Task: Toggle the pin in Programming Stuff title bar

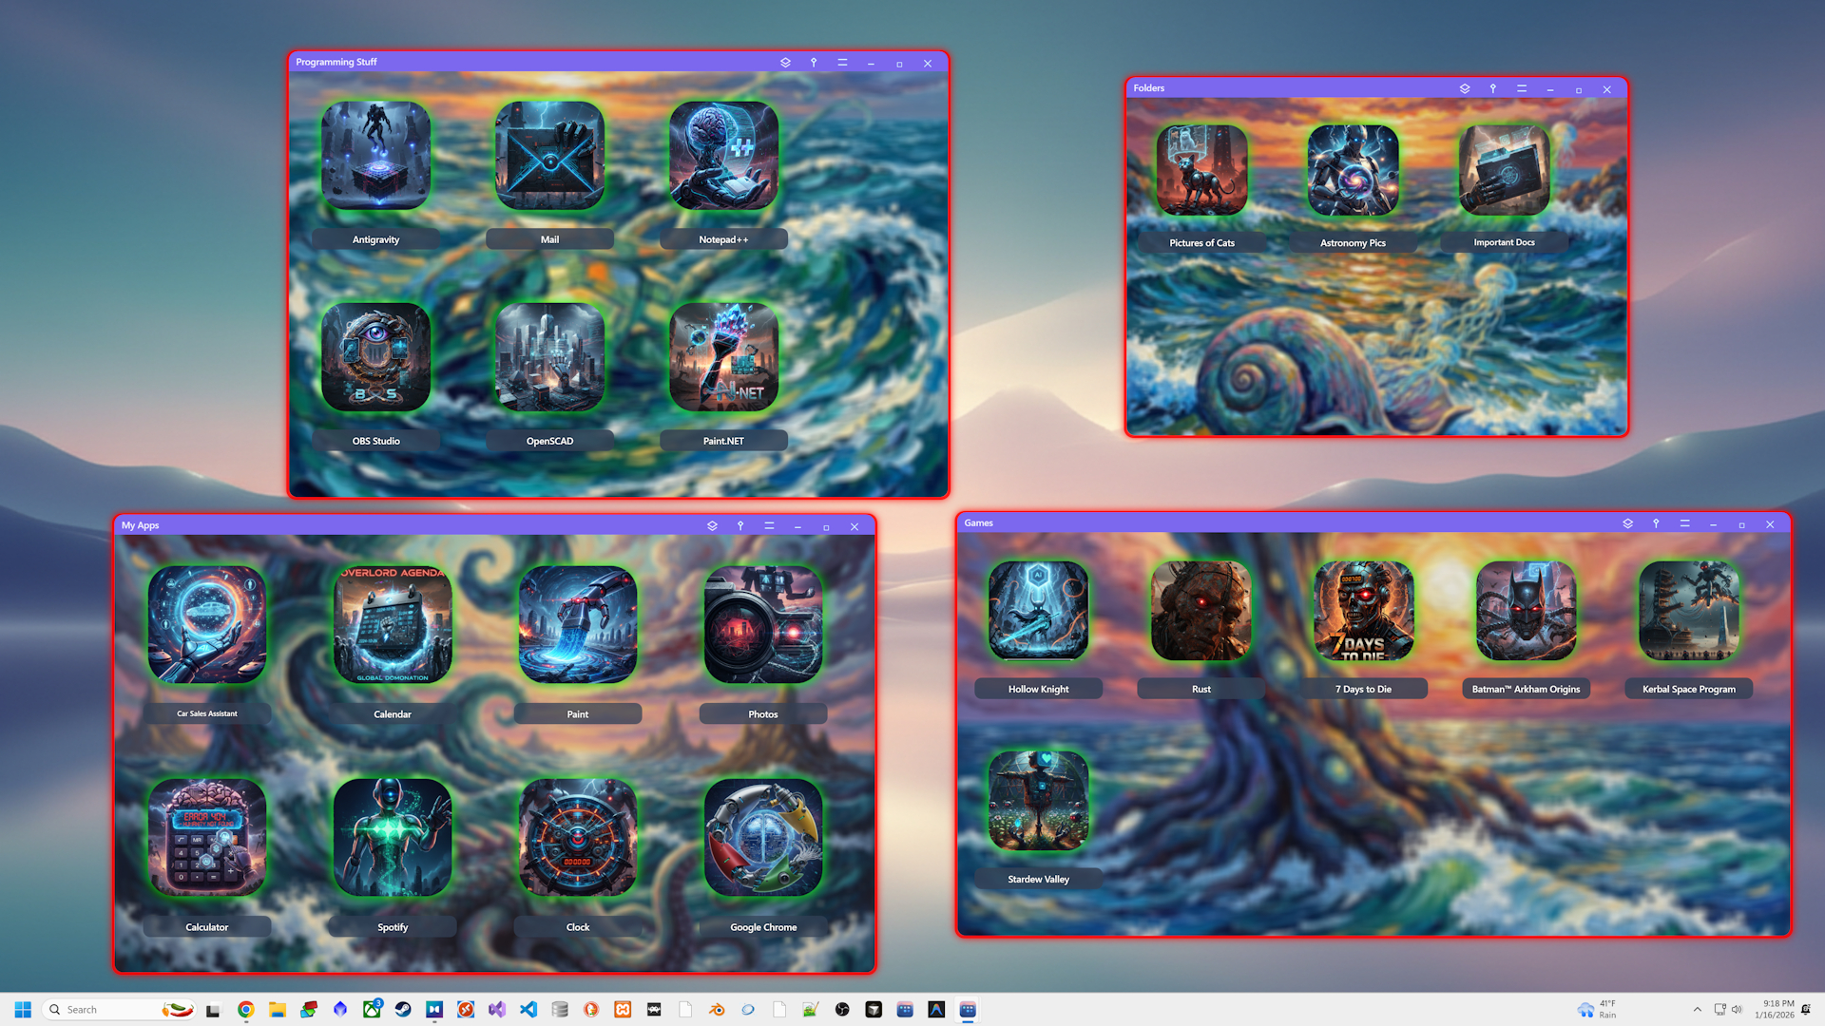Action: [x=814, y=63]
